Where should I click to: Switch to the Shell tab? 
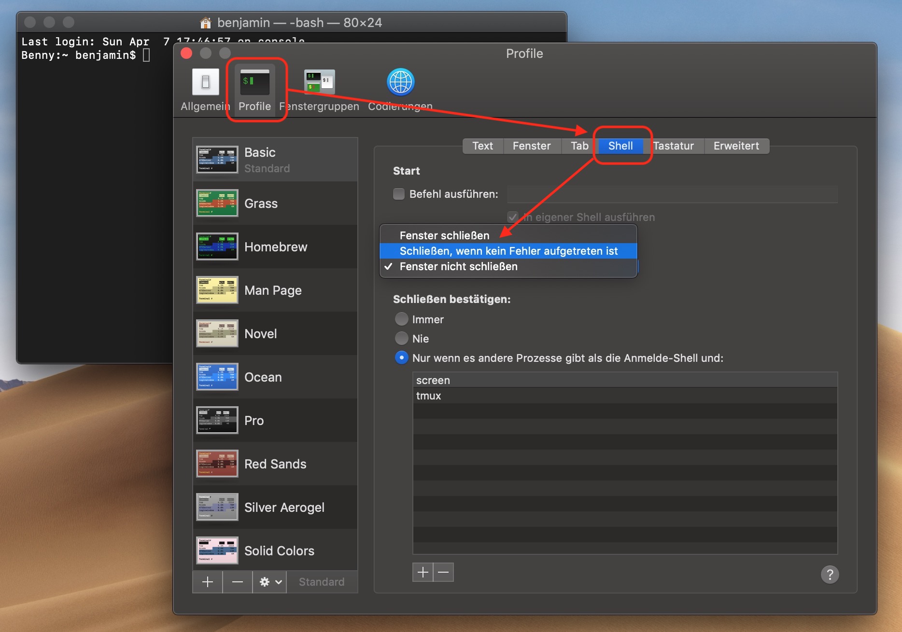(x=620, y=146)
